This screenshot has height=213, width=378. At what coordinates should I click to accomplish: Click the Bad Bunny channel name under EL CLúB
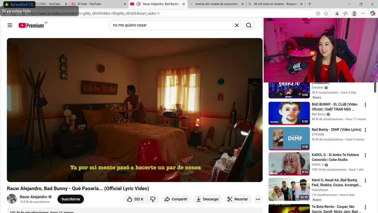click(319, 114)
